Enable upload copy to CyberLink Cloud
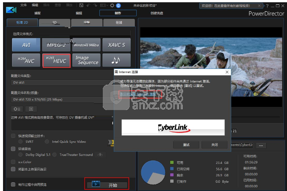This screenshot has width=287, height=191. click(x=13, y=169)
